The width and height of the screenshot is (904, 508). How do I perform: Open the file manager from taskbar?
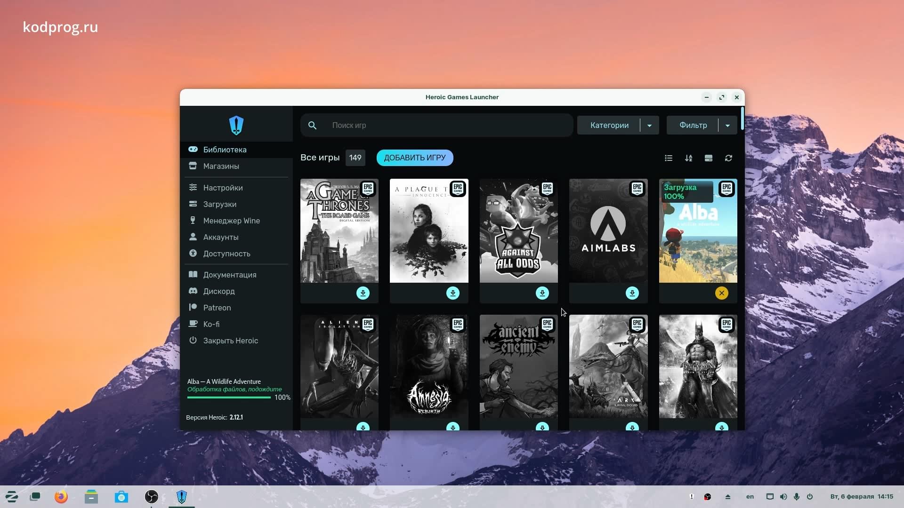coord(91,497)
